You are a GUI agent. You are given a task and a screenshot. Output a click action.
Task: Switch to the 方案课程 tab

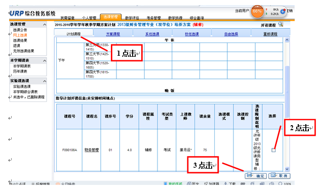click(x=113, y=34)
